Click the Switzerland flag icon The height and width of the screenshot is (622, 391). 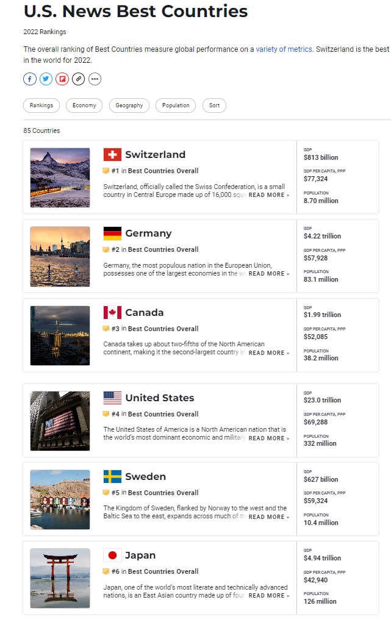coord(112,154)
